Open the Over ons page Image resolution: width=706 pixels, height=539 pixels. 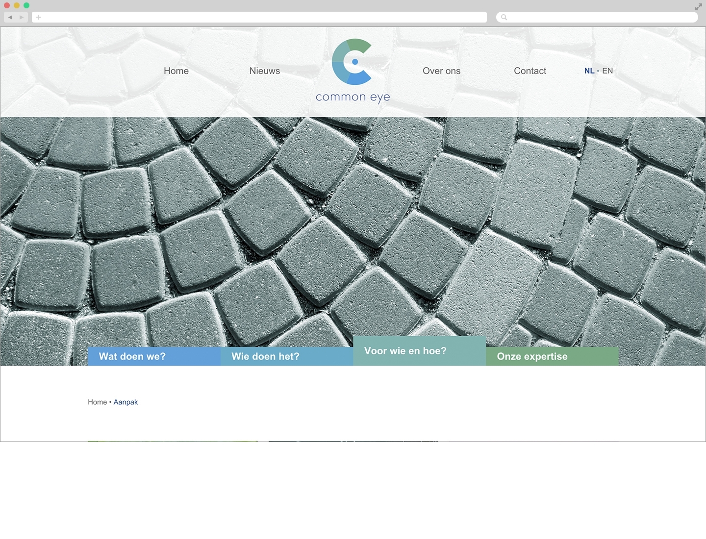(x=441, y=71)
